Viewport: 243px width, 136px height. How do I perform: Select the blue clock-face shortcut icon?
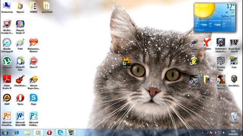click(x=7, y=43)
